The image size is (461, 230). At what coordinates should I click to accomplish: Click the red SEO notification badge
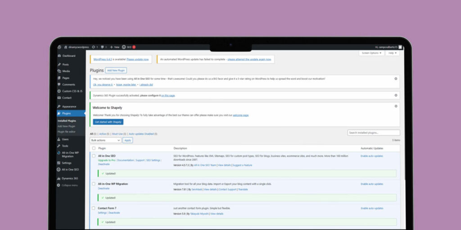coord(134,47)
